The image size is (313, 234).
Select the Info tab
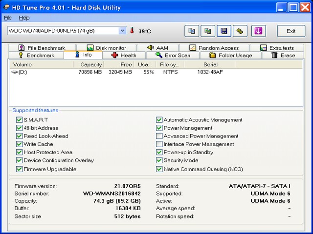click(83, 55)
